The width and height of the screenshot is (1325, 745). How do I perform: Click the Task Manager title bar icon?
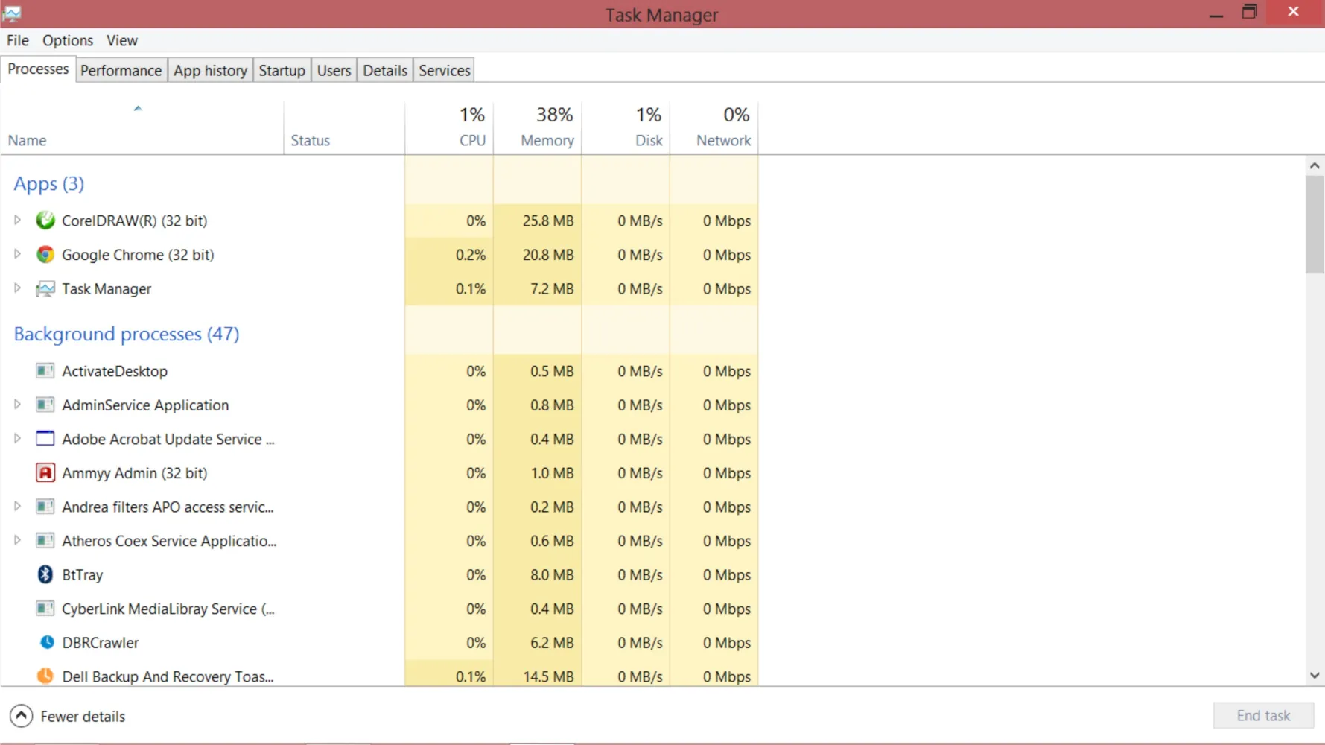click(x=12, y=13)
